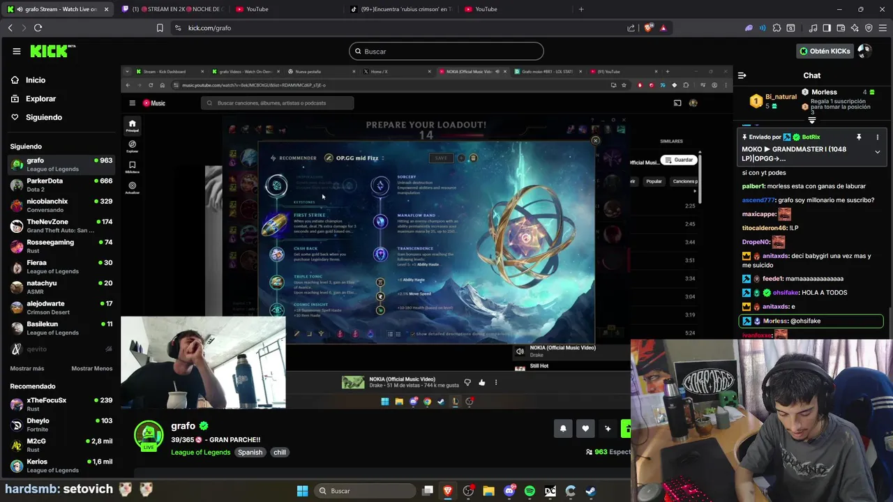Open the League of Legends category link
Screen dimensions: 893x502
coord(201,452)
